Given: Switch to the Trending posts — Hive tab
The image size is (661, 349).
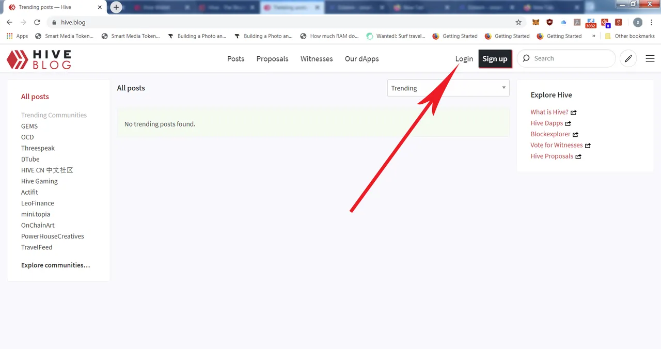Looking at the screenshot, I should coord(54,7).
